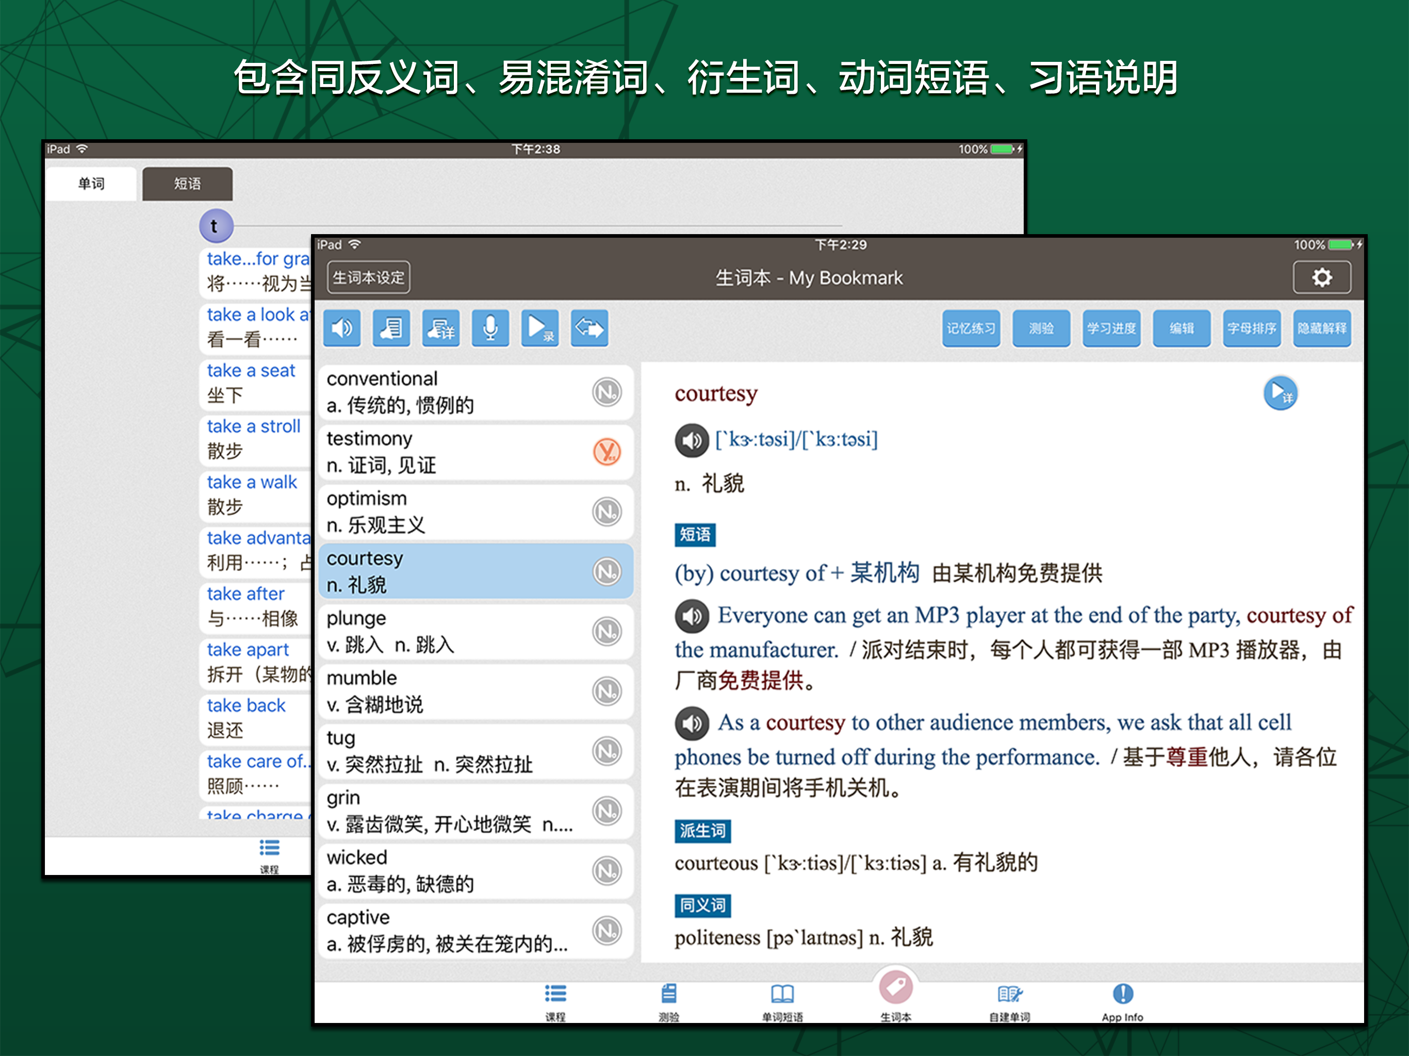Toggle the N mark on conventional
1409x1056 pixels.
(607, 392)
